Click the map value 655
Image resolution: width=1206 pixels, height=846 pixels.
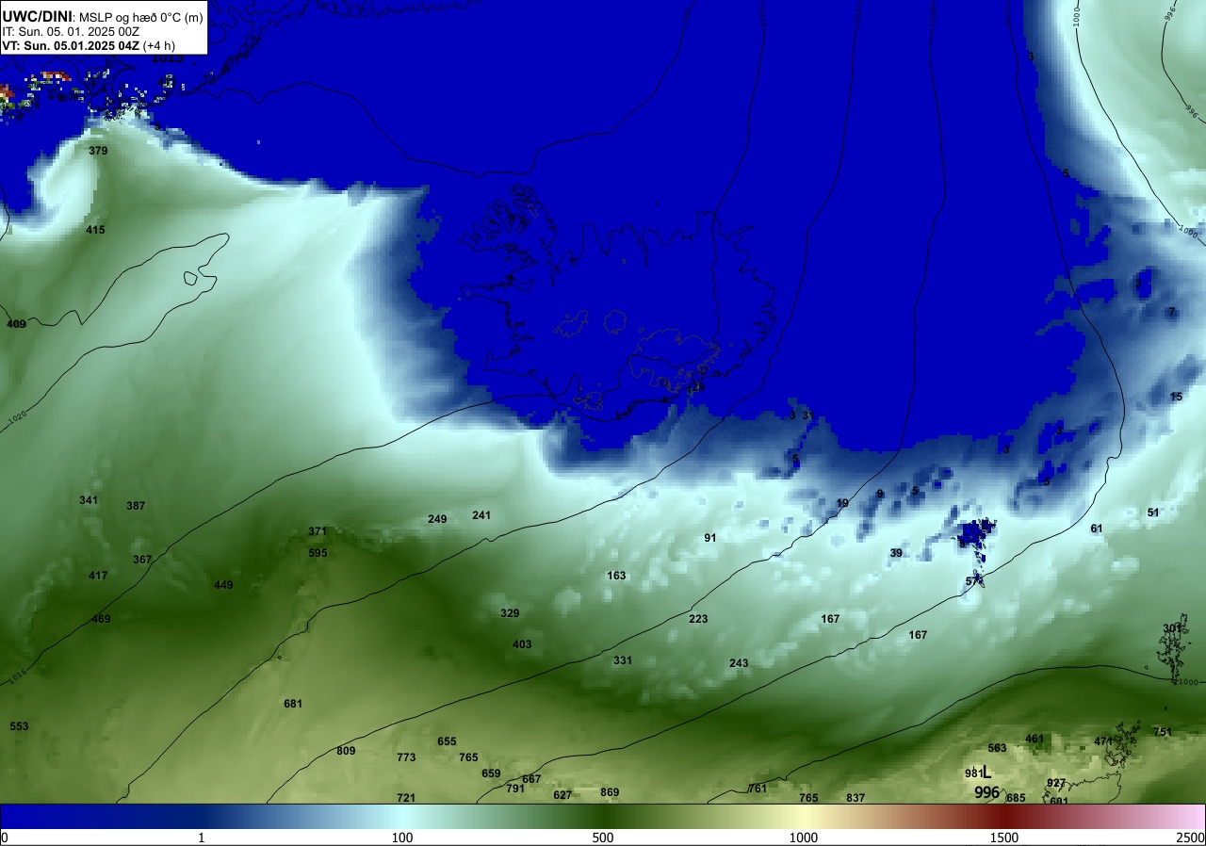[x=447, y=741]
